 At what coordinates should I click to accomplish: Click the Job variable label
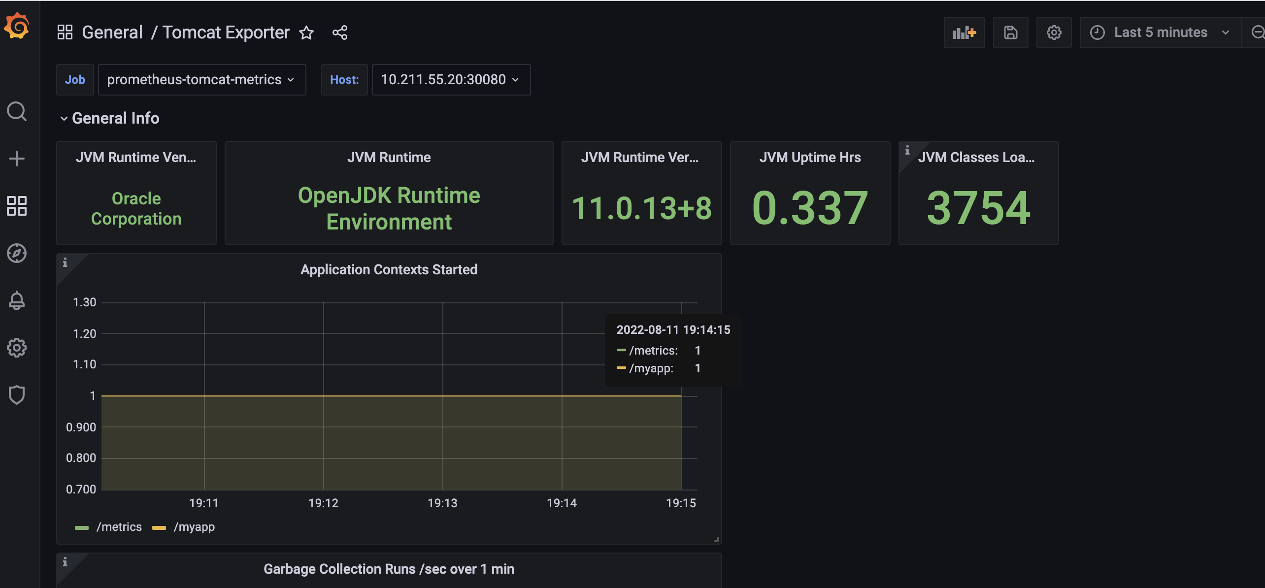click(75, 80)
